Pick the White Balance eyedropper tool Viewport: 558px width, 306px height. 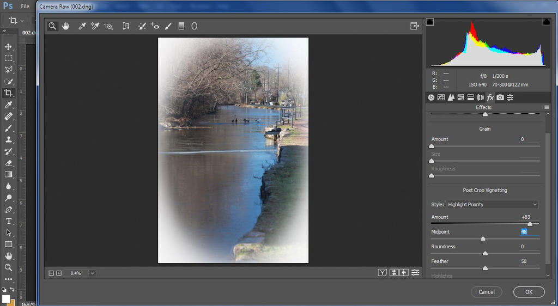[82, 26]
